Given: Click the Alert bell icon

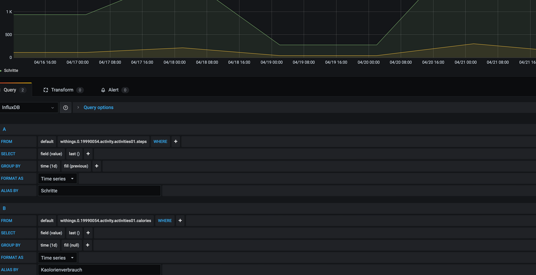Looking at the screenshot, I should (103, 90).
